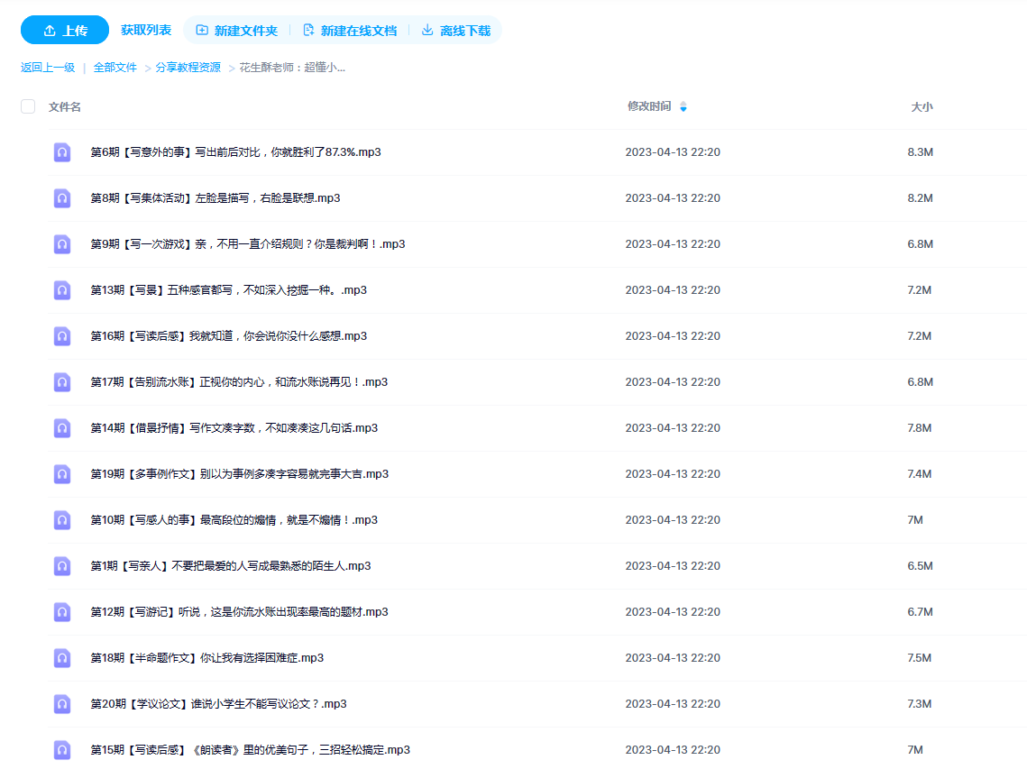Click the 7.5M size of 第18期 file

[920, 657]
